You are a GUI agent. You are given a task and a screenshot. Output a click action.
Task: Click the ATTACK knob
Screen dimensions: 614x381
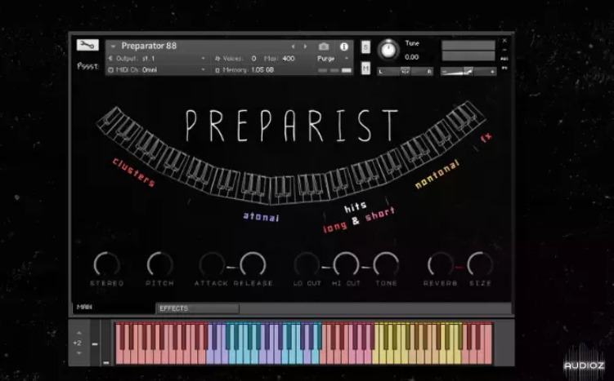(212, 264)
